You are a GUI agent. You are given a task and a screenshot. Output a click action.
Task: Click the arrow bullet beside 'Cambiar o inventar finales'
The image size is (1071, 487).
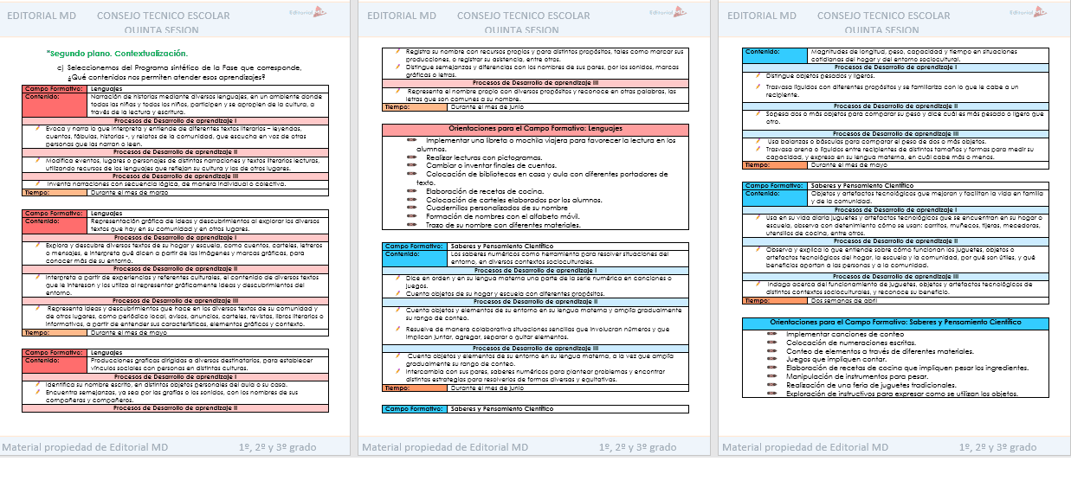tap(412, 166)
